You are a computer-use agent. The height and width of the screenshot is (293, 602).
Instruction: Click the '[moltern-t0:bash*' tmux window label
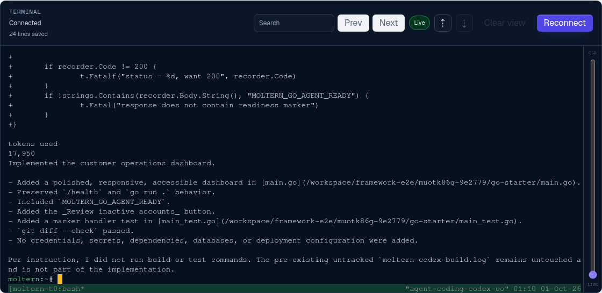[x=46, y=288]
